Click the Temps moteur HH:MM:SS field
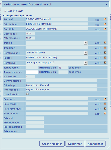The height and width of the screenshot is (150, 111). (32, 72)
